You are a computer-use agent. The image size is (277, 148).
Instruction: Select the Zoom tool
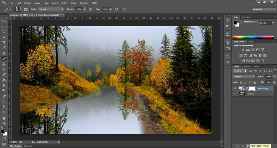4,123
